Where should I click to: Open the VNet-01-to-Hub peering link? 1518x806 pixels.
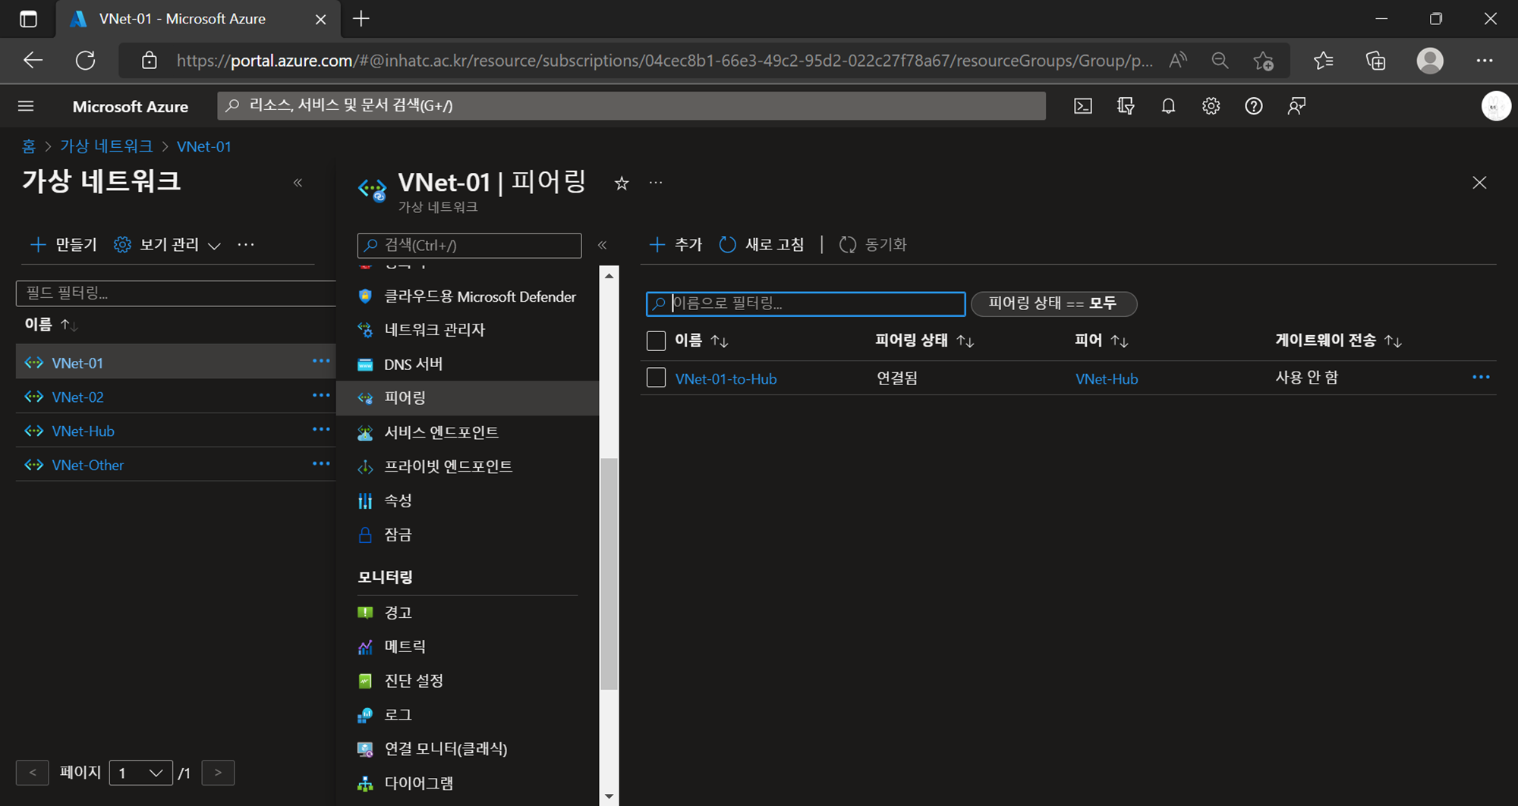[x=726, y=378]
